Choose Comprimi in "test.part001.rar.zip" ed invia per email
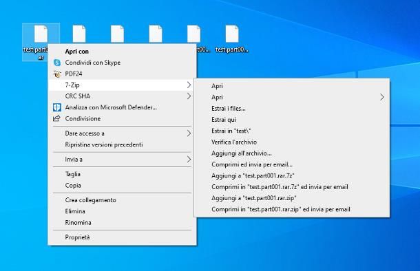The image size is (420, 271). click(x=292, y=210)
